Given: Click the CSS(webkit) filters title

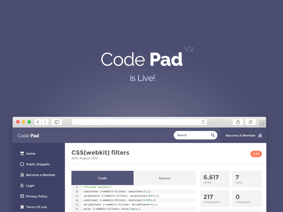Looking at the screenshot, I should (99, 153).
